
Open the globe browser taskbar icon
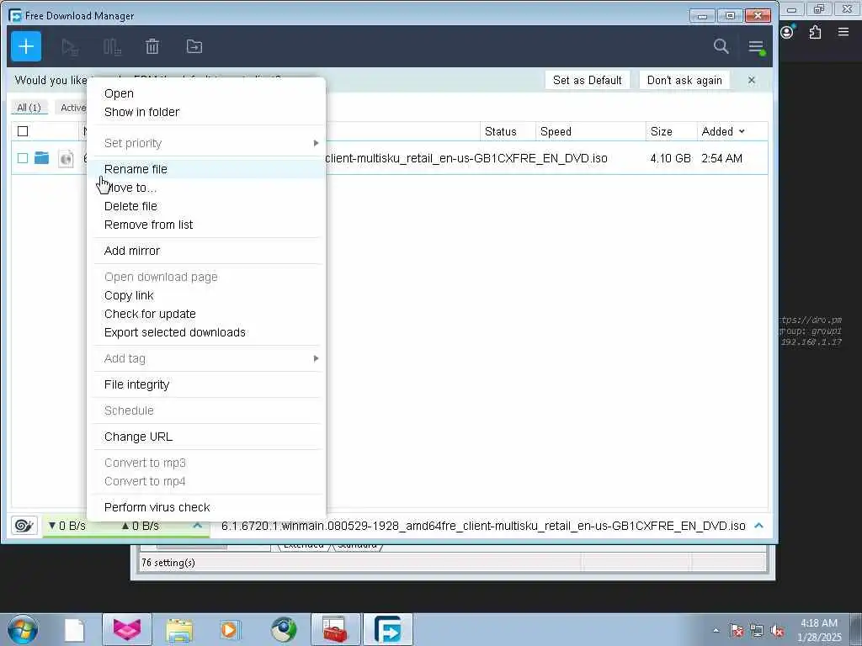tap(284, 629)
